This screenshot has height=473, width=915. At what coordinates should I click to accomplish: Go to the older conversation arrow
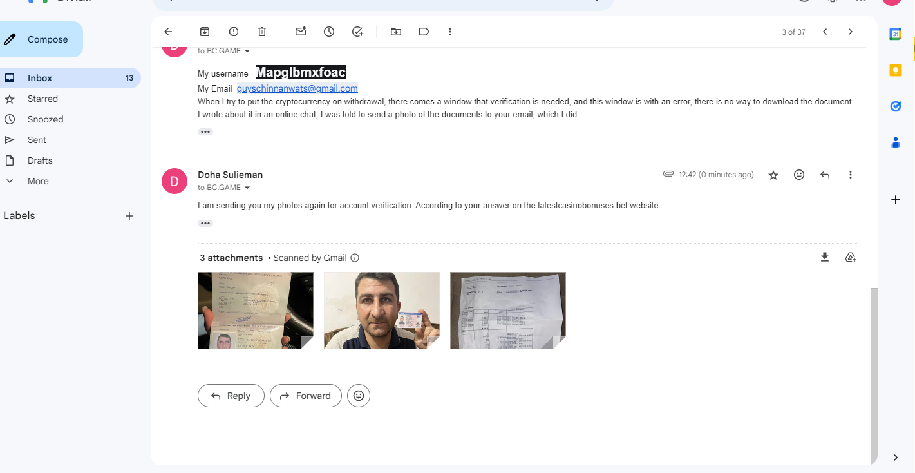coord(851,32)
